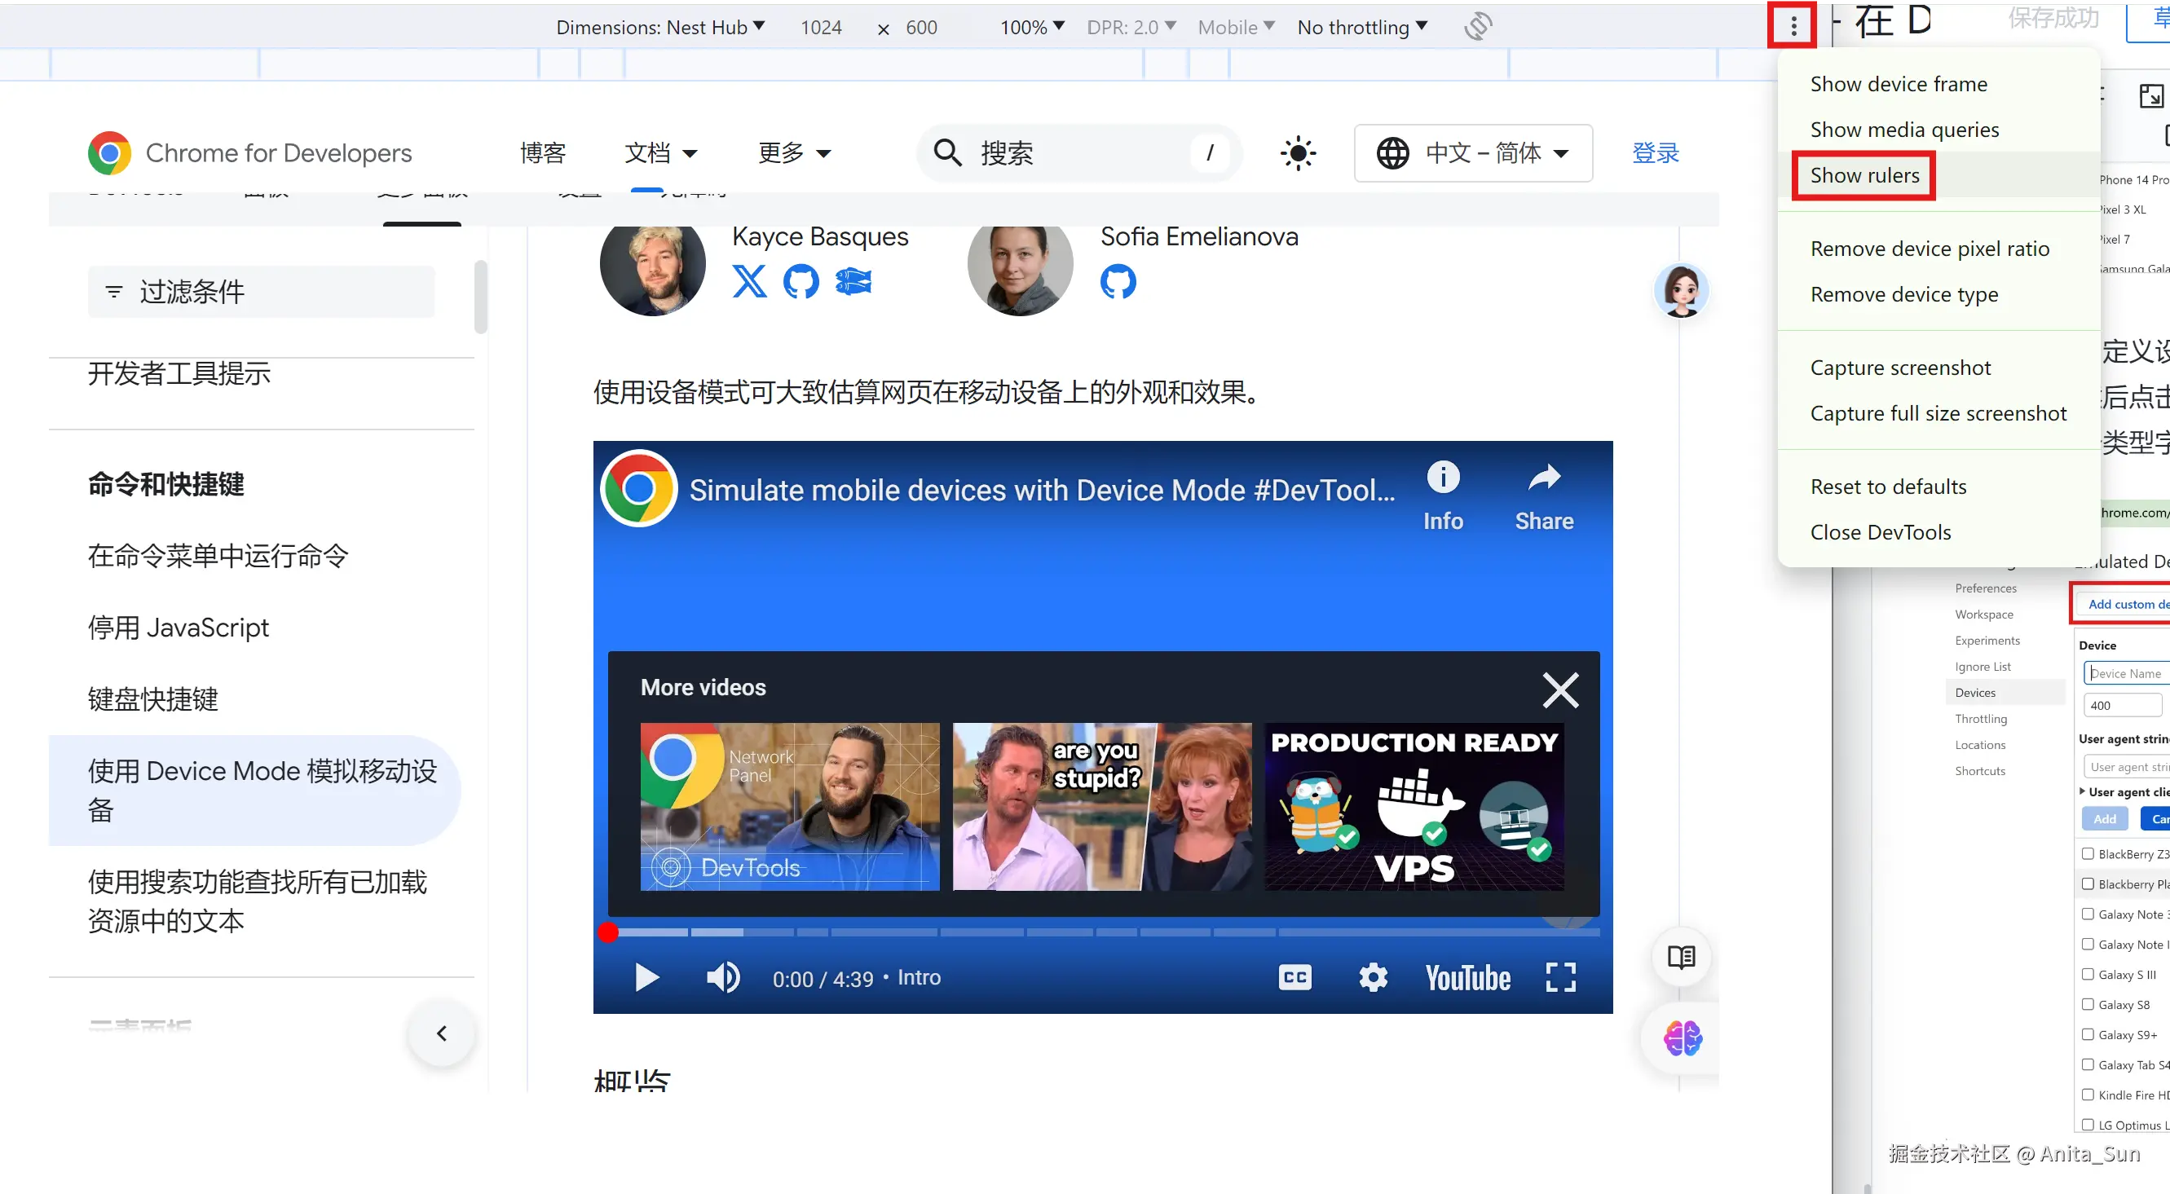Select Show rulers menu entry

(1864, 175)
